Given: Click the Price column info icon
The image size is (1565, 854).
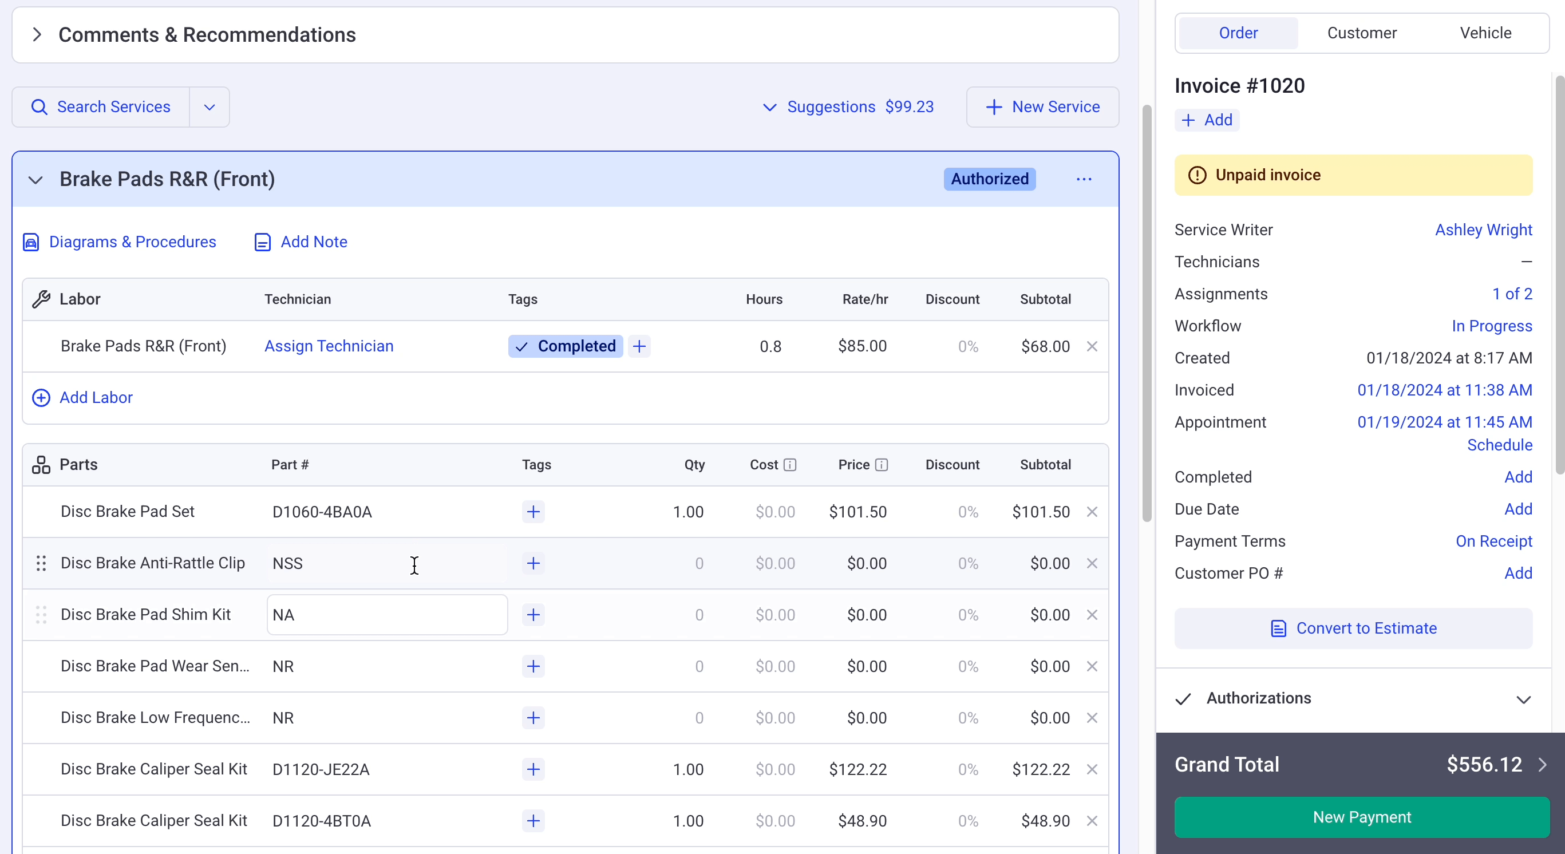Looking at the screenshot, I should pos(882,465).
